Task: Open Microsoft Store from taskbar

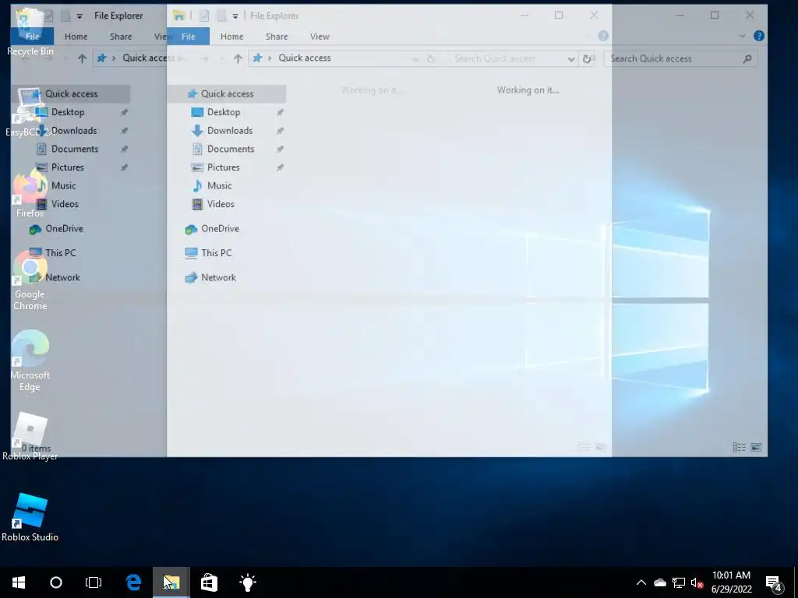Action: 209,582
